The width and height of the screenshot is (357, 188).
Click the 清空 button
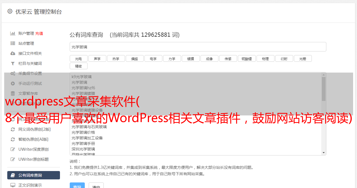coord(96,186)
